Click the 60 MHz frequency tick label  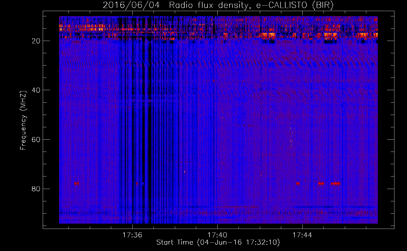tap(36, 140)
